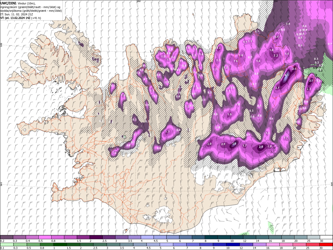
Task: Click the 2.3 precipitation value on the map
Action: click(x=309, y=89)
